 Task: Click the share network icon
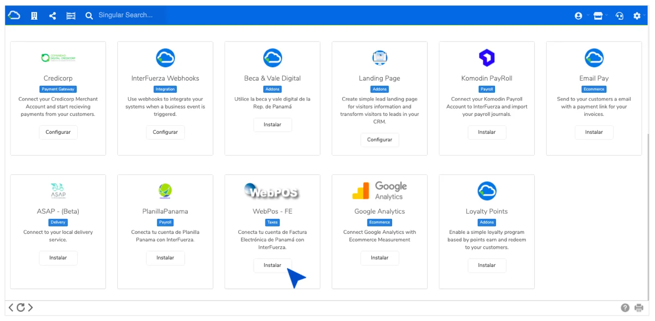click(x=52, y=16)
